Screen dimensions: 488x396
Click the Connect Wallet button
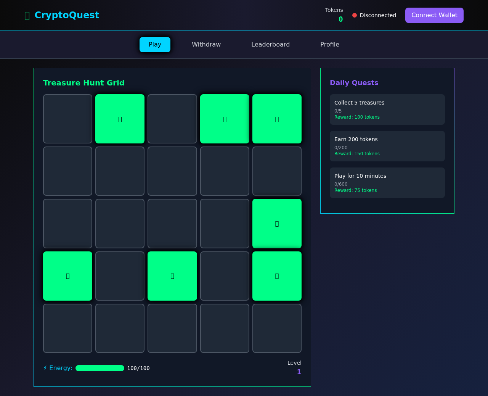click(x=434, y=15)
